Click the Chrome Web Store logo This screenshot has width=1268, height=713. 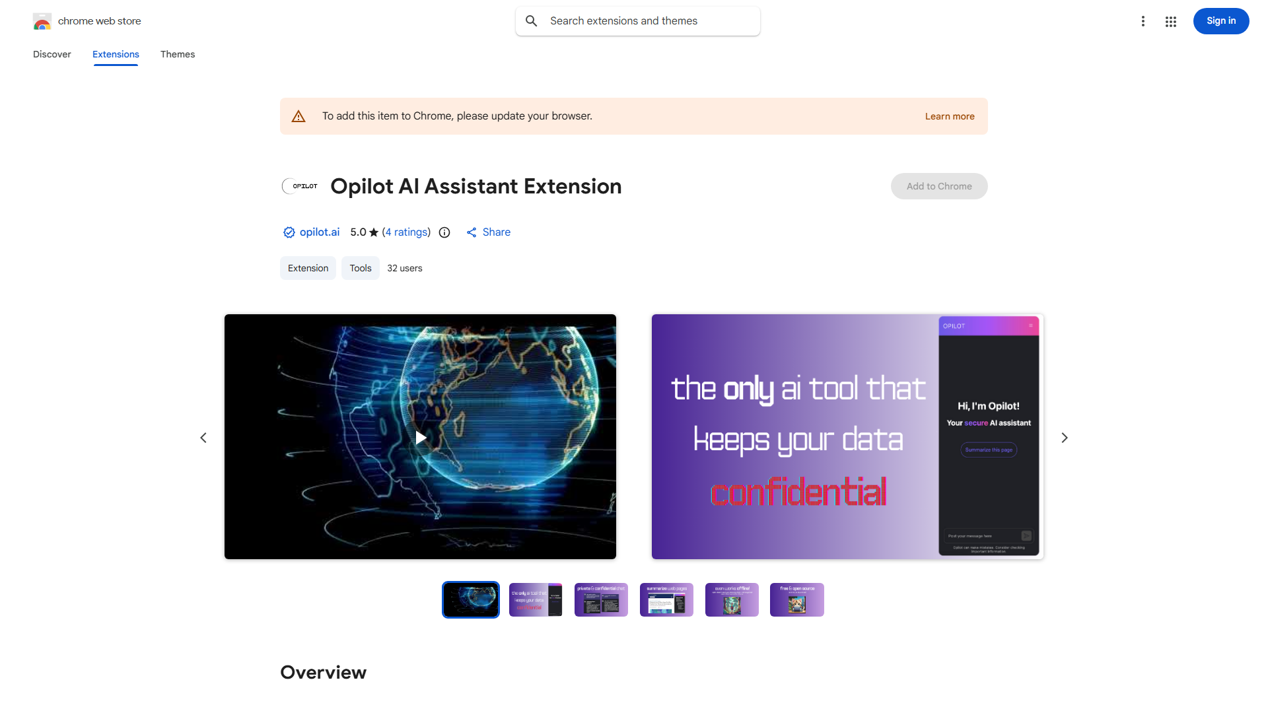(x=42, y=20)
